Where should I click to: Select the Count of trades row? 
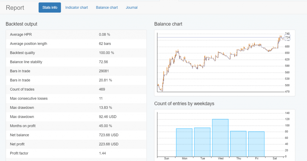[x=76, y=89]
